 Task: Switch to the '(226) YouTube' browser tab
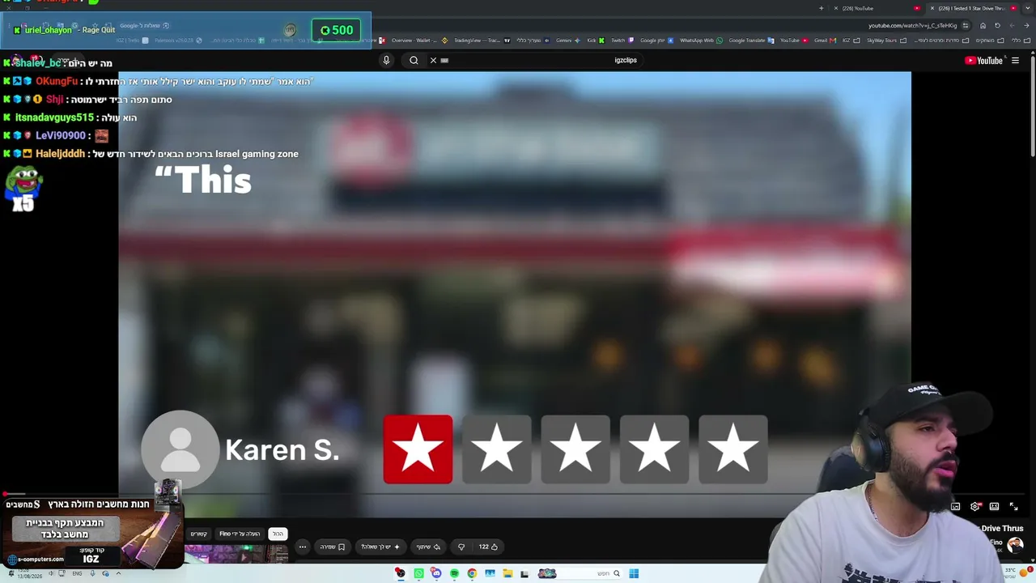click(x=878, y=8)
